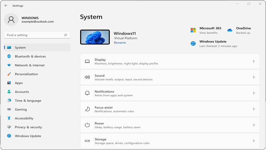The image size is (266, 150).
Task: Select System in the sidebar
Action: point(37,47)
